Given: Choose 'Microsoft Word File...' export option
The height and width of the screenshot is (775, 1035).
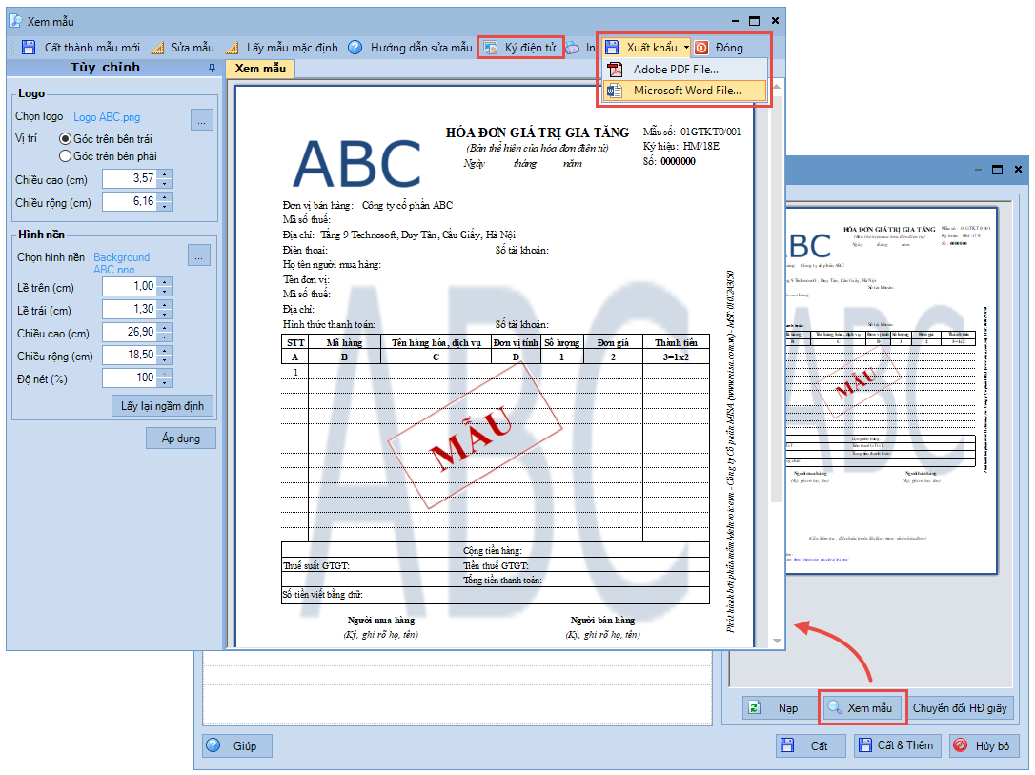Looking at the screenshot, I should (x=686, y=92).
